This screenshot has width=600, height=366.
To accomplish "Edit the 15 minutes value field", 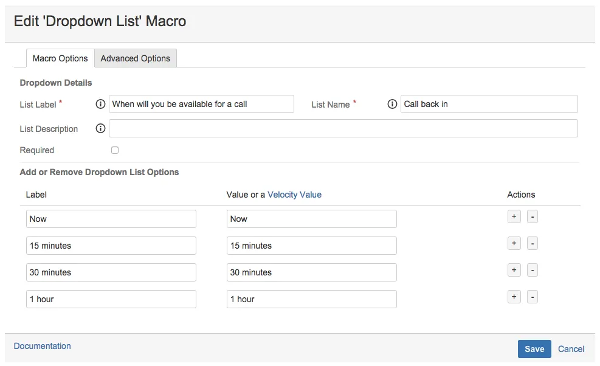I will tap(311, 246).
